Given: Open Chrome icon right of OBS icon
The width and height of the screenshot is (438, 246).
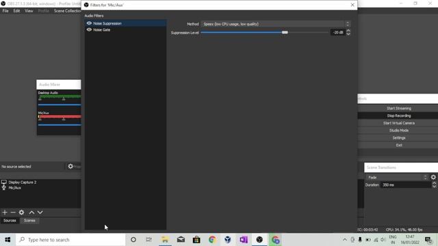Looking at the screenshot, I should 275,240.
